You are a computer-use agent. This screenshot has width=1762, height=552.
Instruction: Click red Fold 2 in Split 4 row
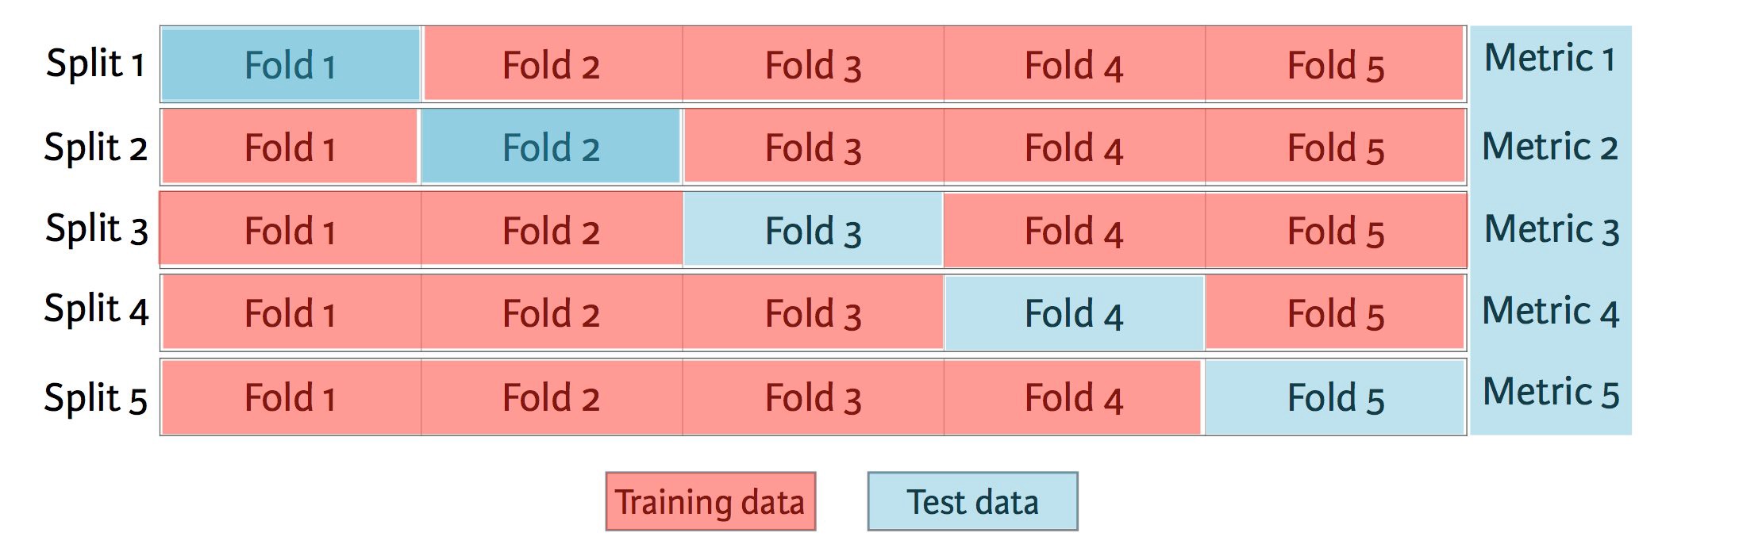point(551,312)
